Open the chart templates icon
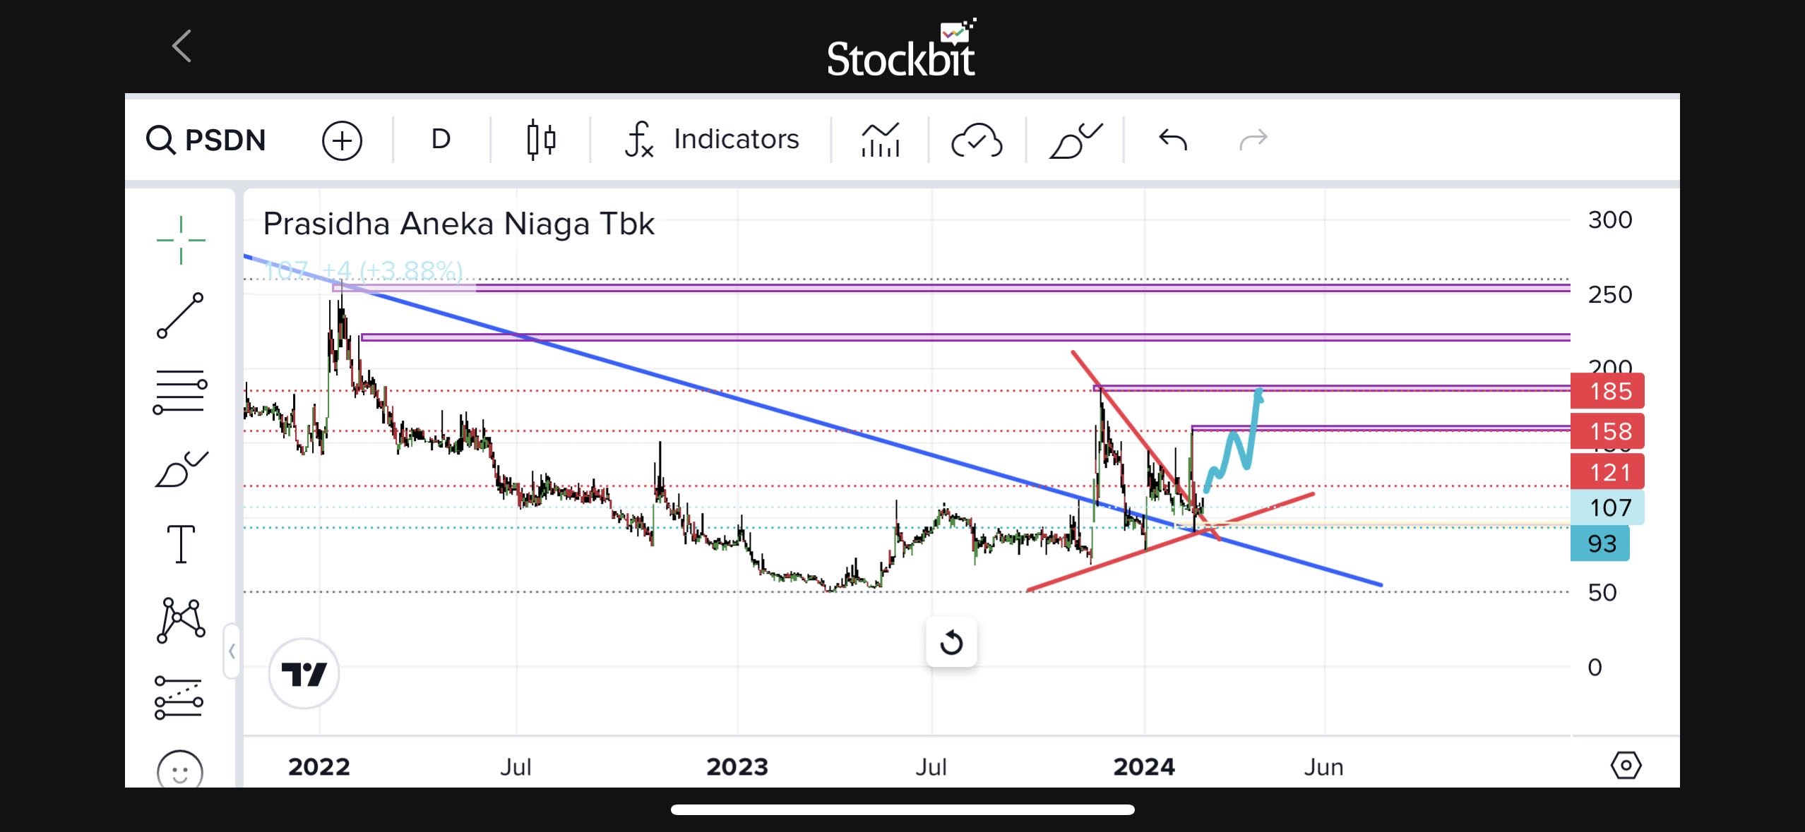1805x832 pixels. pos(880,140)
